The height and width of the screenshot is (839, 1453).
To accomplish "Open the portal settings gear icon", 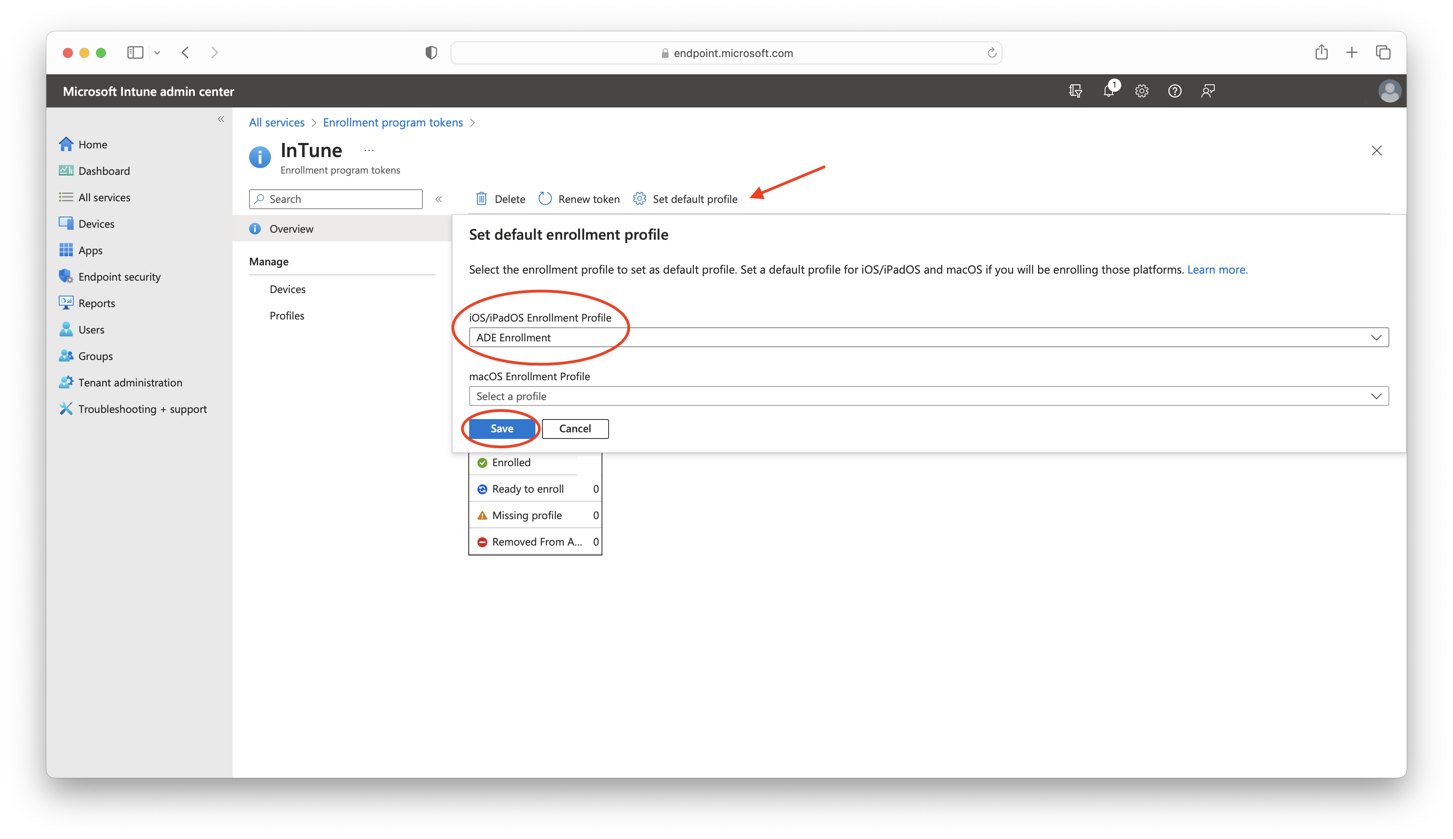I will (x=1141, y=91).
